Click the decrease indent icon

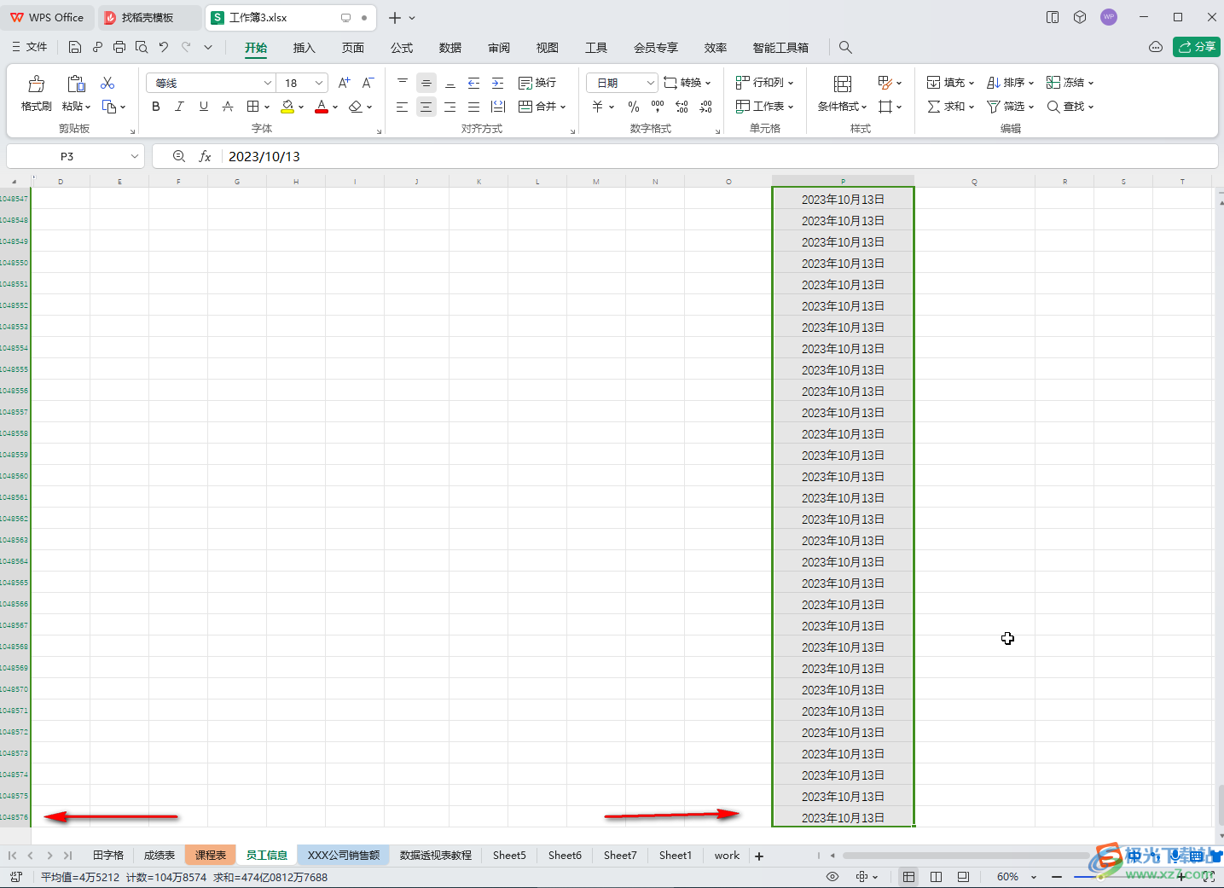[474, 83]
